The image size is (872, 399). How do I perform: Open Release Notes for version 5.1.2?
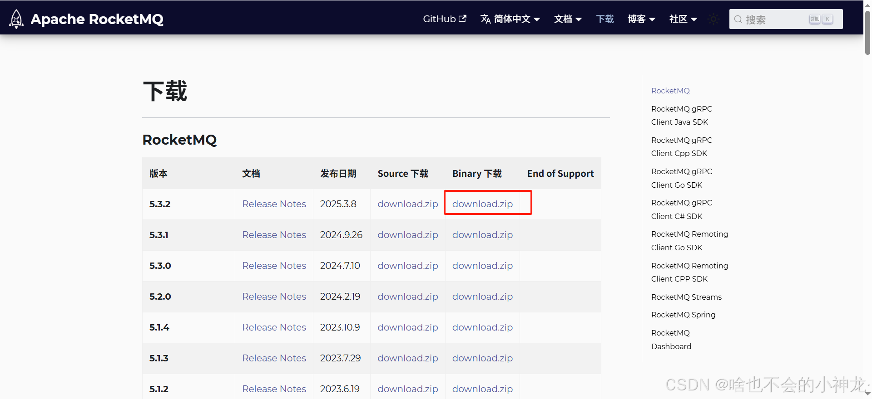[274, 389]
